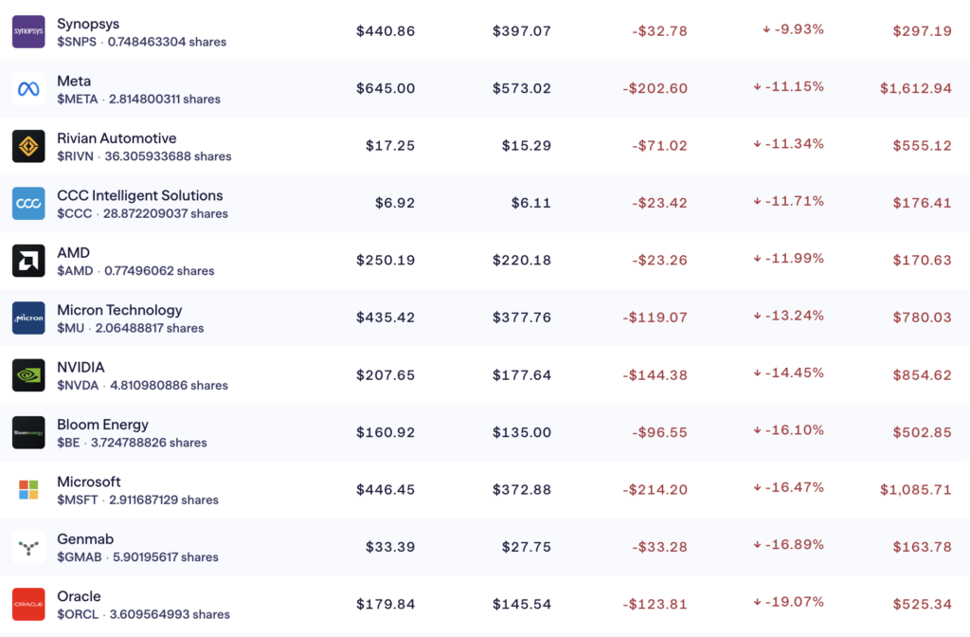Select the CCC Intelligent Solutions logo
The height and width of the screenshot is (637, 970).
pos(28,204)
